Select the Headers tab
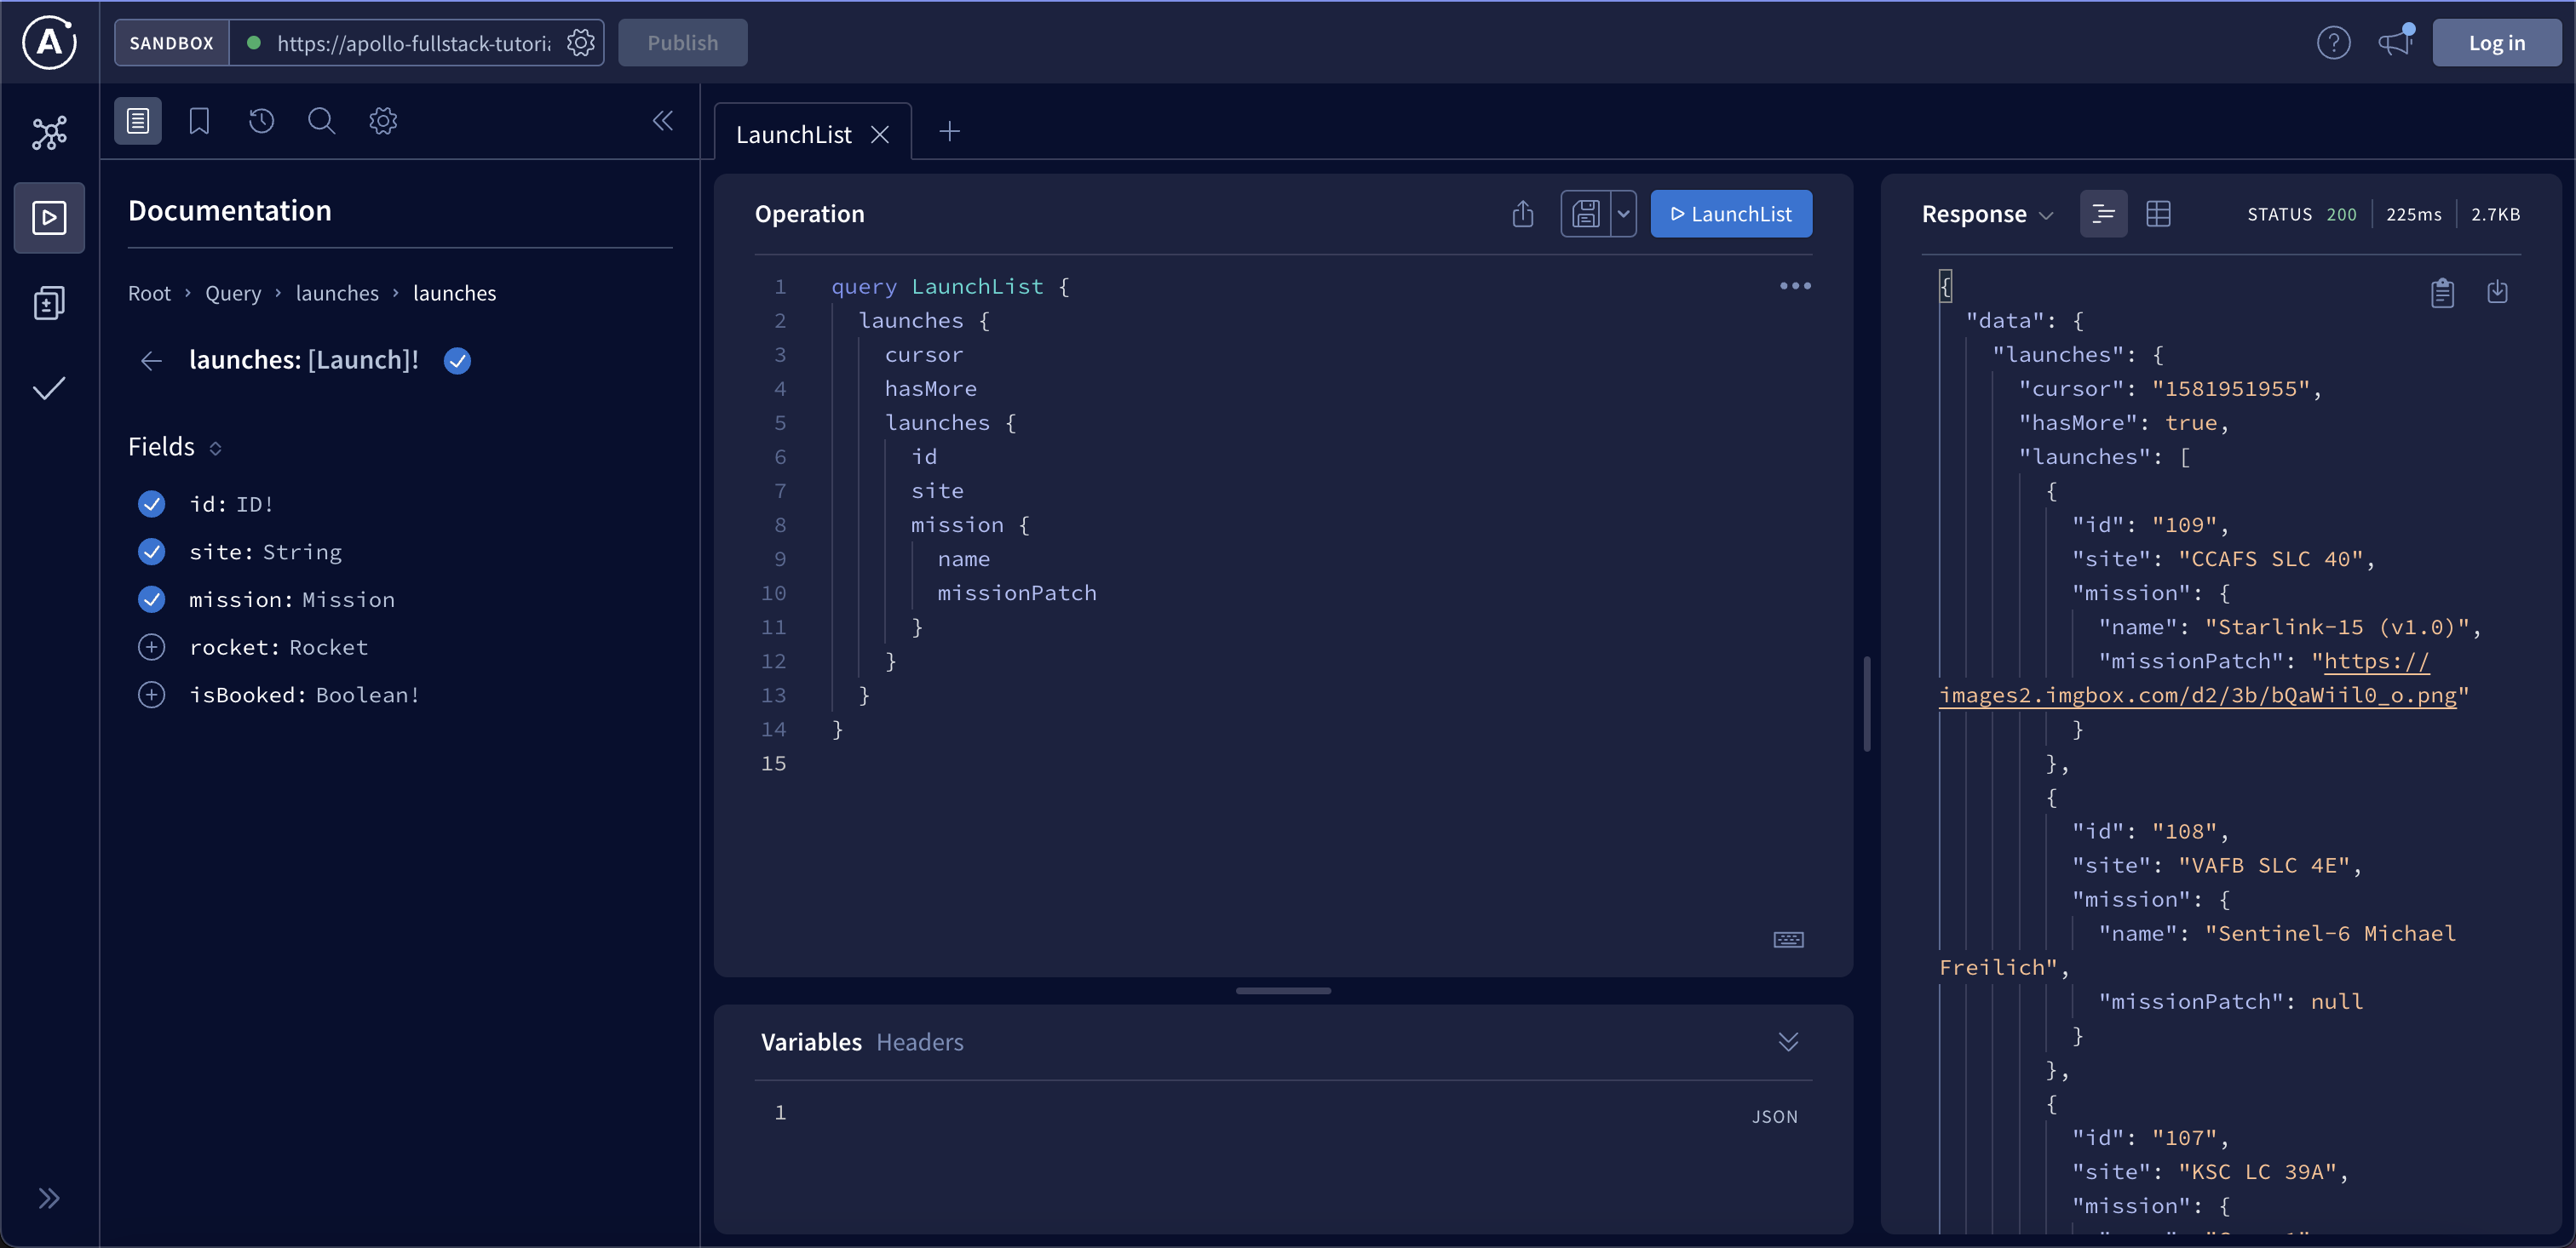 pos(919,1042)
